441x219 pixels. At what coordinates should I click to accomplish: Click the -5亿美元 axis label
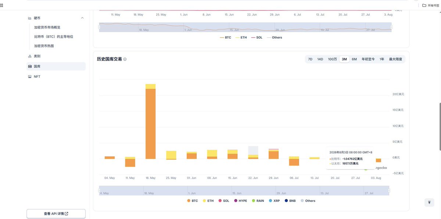point(397,173)
